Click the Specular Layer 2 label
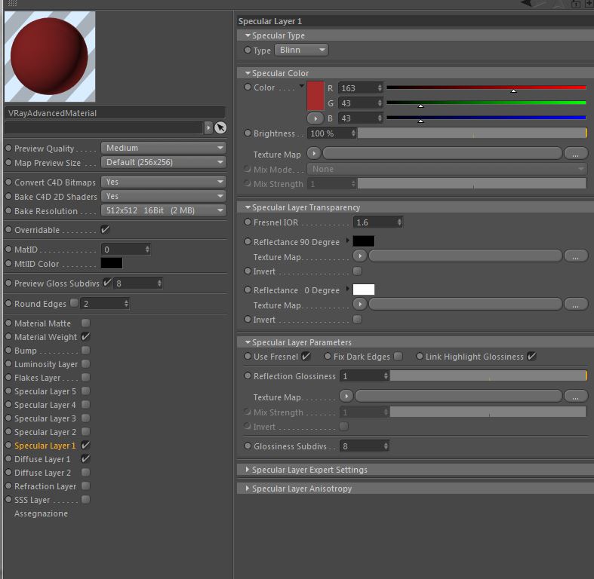The image size is (594, 579). click(x=45, y=432)
